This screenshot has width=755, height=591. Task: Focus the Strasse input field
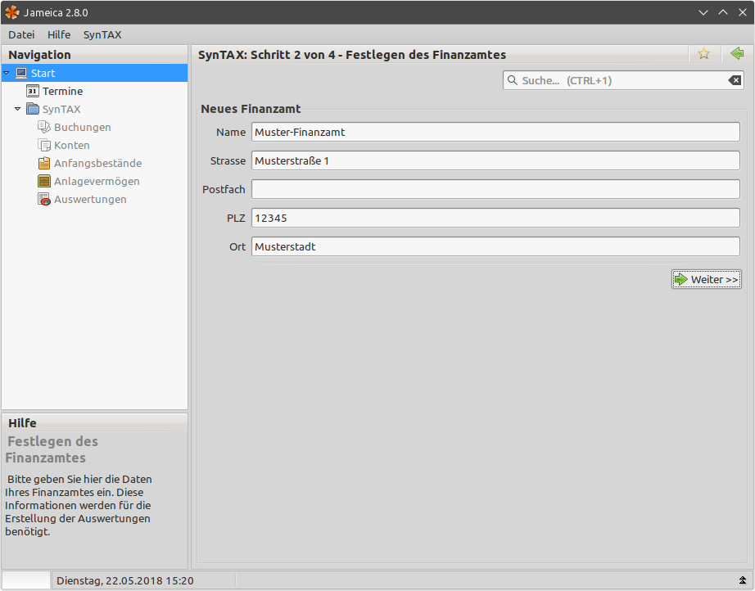(495, 160)
